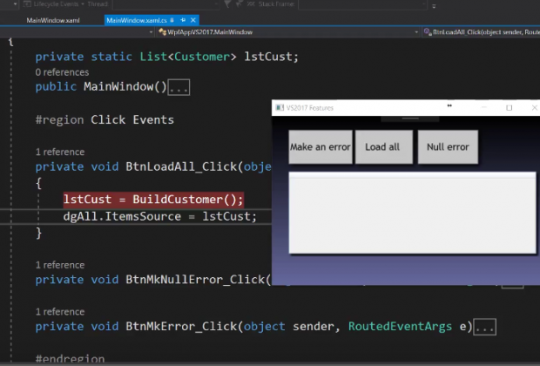Click the highlighted lstCust = BuildCustomer() line
The height and width of the screenshot is (366, 540).
(x=153, y=200)
